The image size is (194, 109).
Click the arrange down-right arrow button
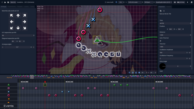(x=24, y=28)
